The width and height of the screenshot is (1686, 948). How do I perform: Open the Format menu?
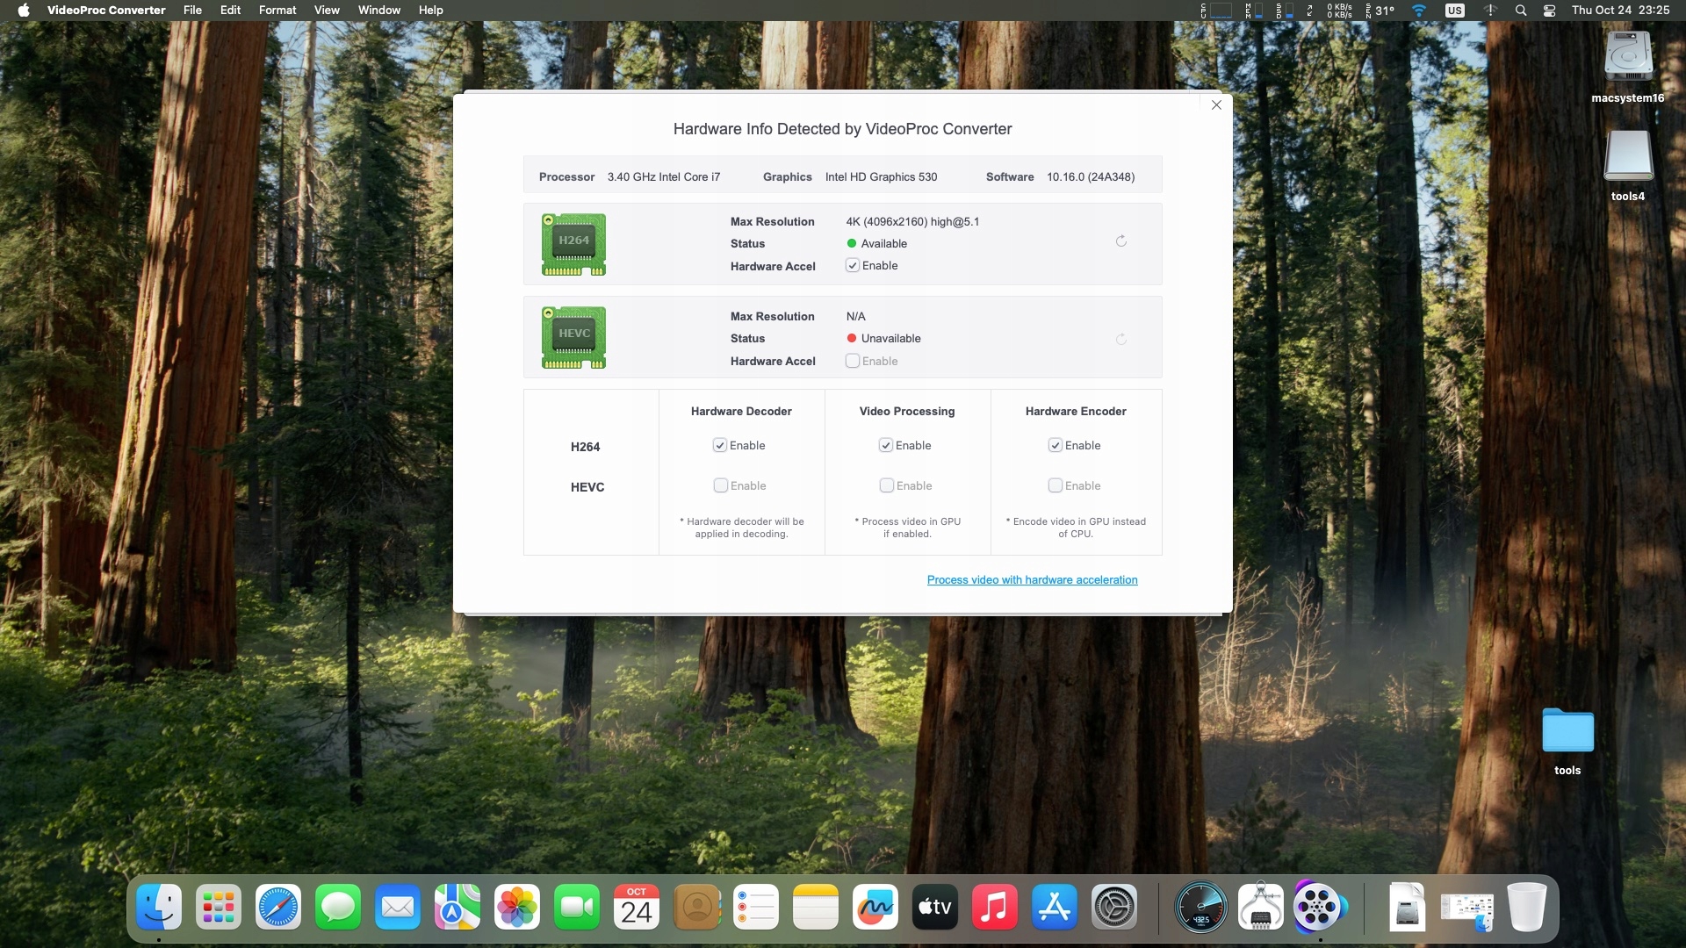[277, 11]
